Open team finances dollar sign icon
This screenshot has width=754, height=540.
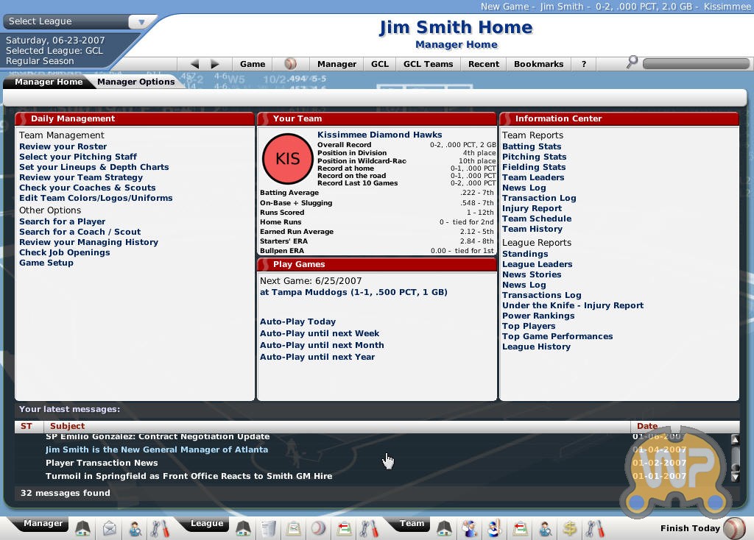click(x=569, y=528)
